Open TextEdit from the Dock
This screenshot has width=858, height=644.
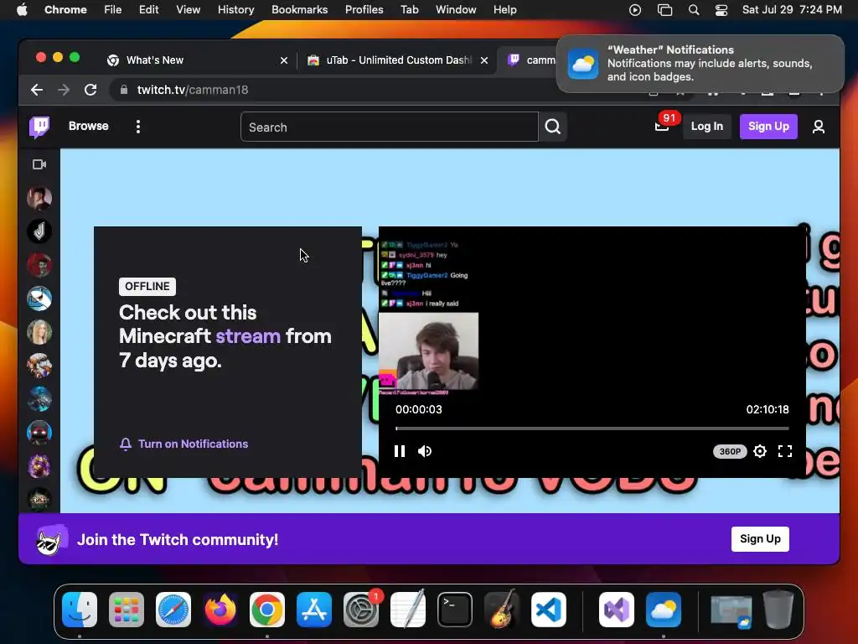[408, 610]
